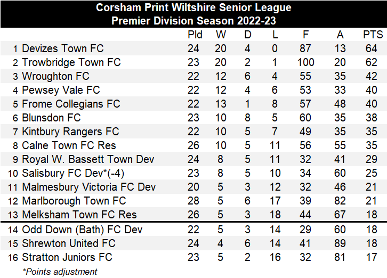Image resolution: width=387 pixels, height=278 pixels.
Task: Click Calne Town FC Res
Action: click(69, 145)
